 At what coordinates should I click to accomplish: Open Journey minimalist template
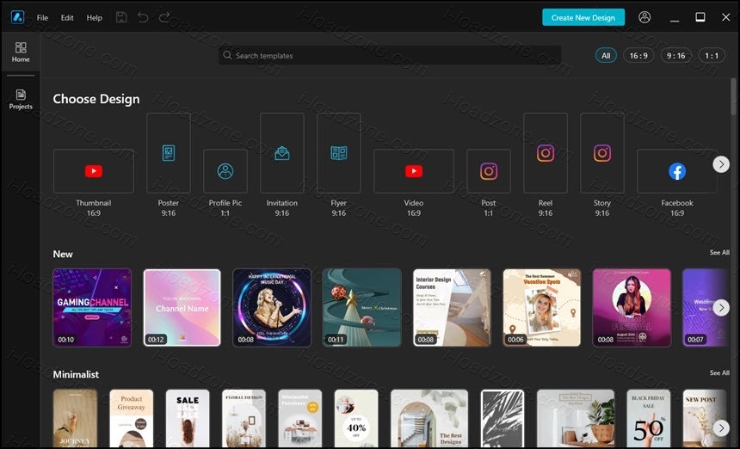coord(75,418)
